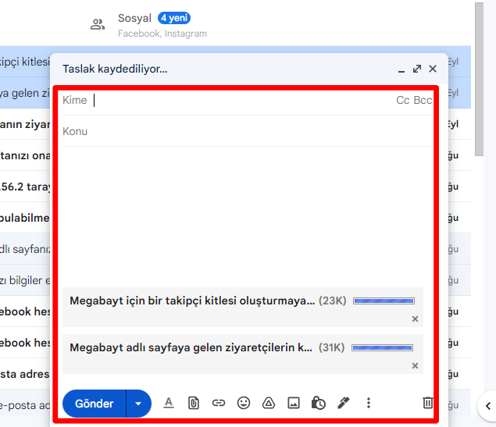Screen dimensions: 496x427
Task: Discard the draft with the trash icon
Action: (428, 403)
